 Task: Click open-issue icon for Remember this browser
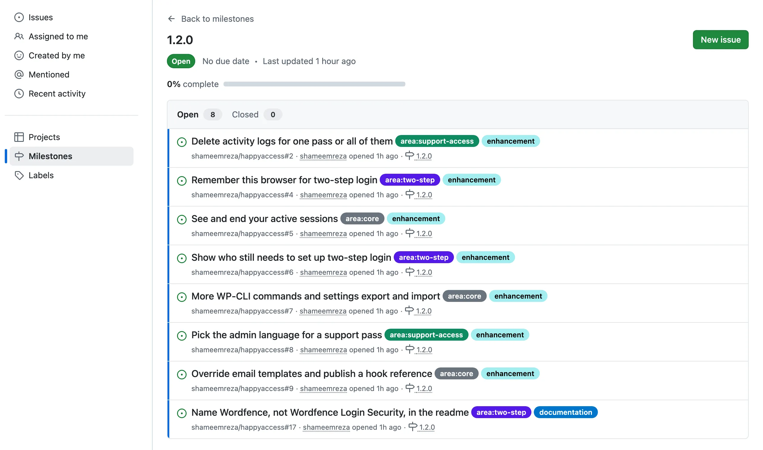click(182, 181)
